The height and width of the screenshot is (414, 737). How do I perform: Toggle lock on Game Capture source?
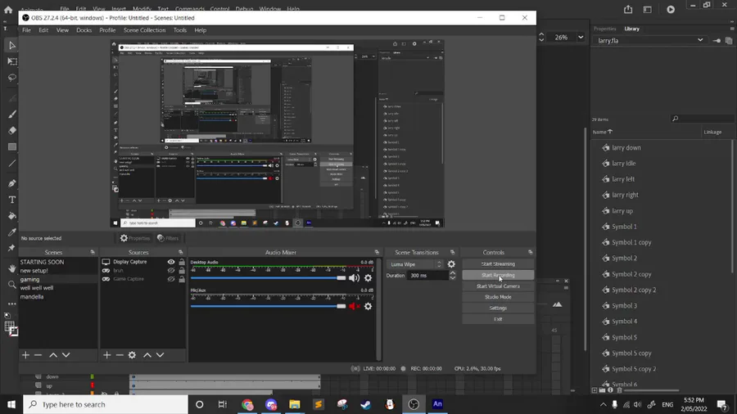point(182,279)
